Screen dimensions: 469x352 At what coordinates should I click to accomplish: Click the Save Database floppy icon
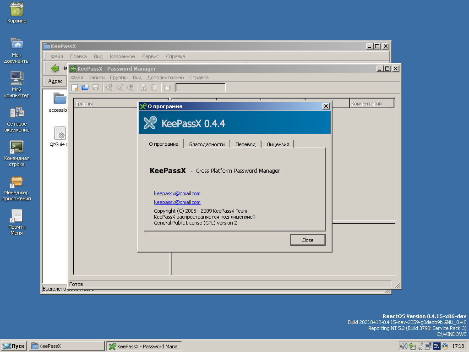(x=96, y=88)
